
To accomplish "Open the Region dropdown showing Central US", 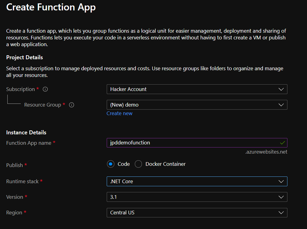I will pos(197,213).
